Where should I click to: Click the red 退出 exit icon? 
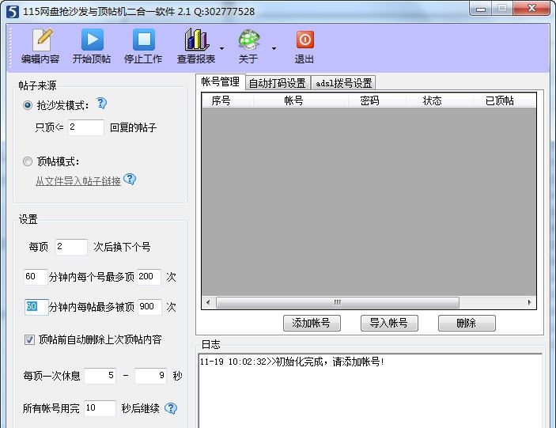coord(304,41)
